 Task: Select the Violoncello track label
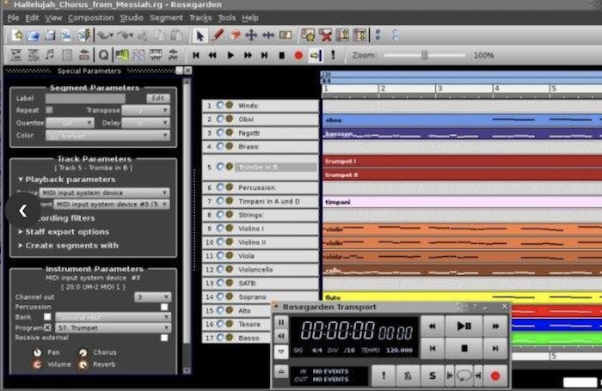[258, 269]
